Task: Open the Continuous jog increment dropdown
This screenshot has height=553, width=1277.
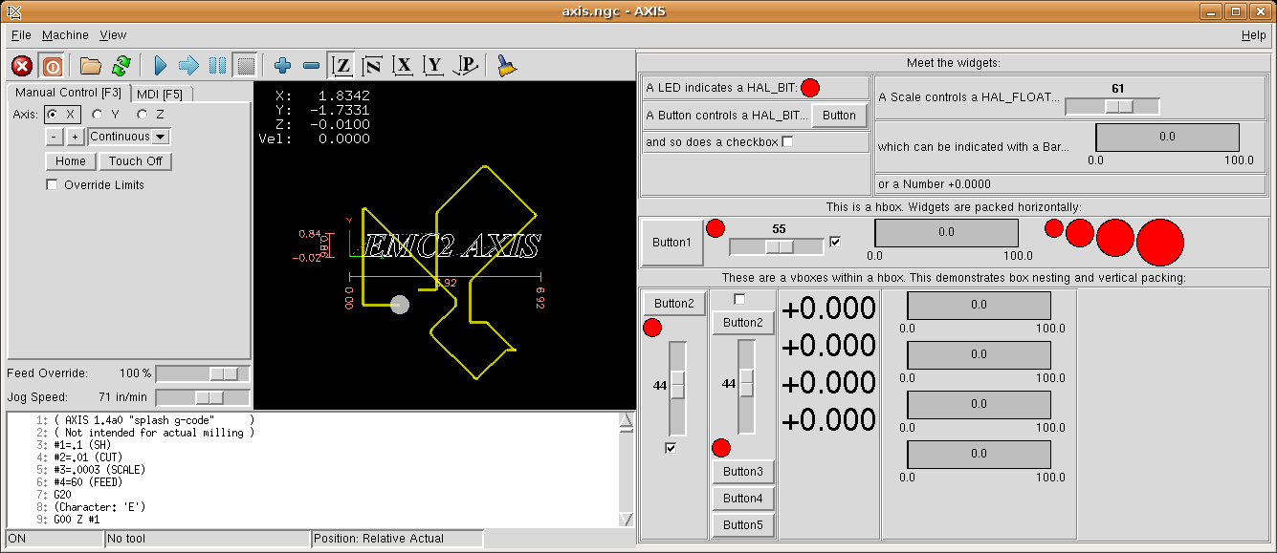Action: pyautogui.click(x=128, y=136)
